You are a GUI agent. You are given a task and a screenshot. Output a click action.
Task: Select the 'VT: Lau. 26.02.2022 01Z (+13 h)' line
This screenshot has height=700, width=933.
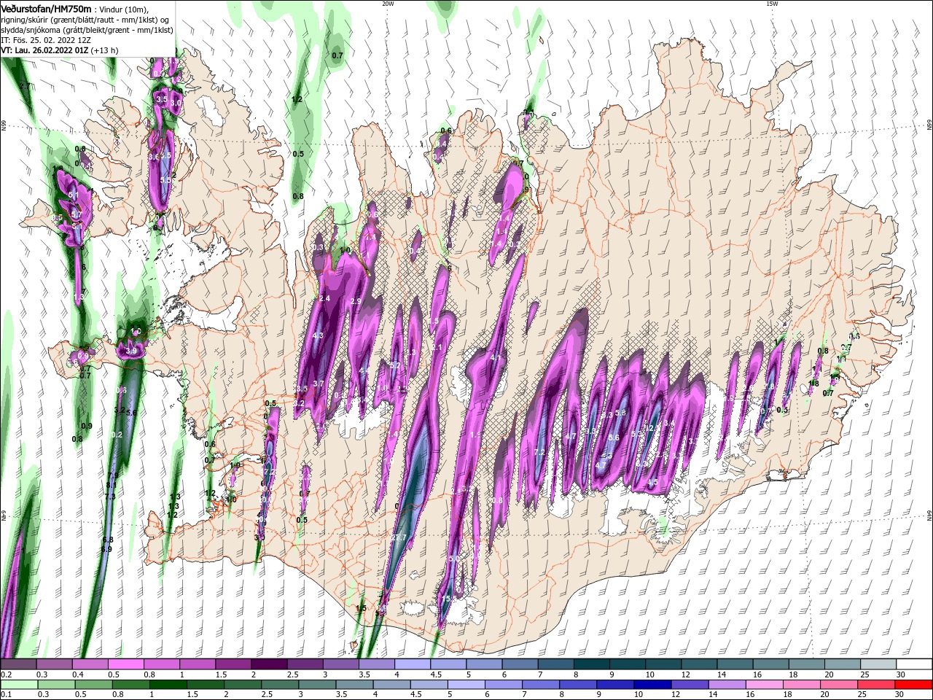[x=60, y=50]
